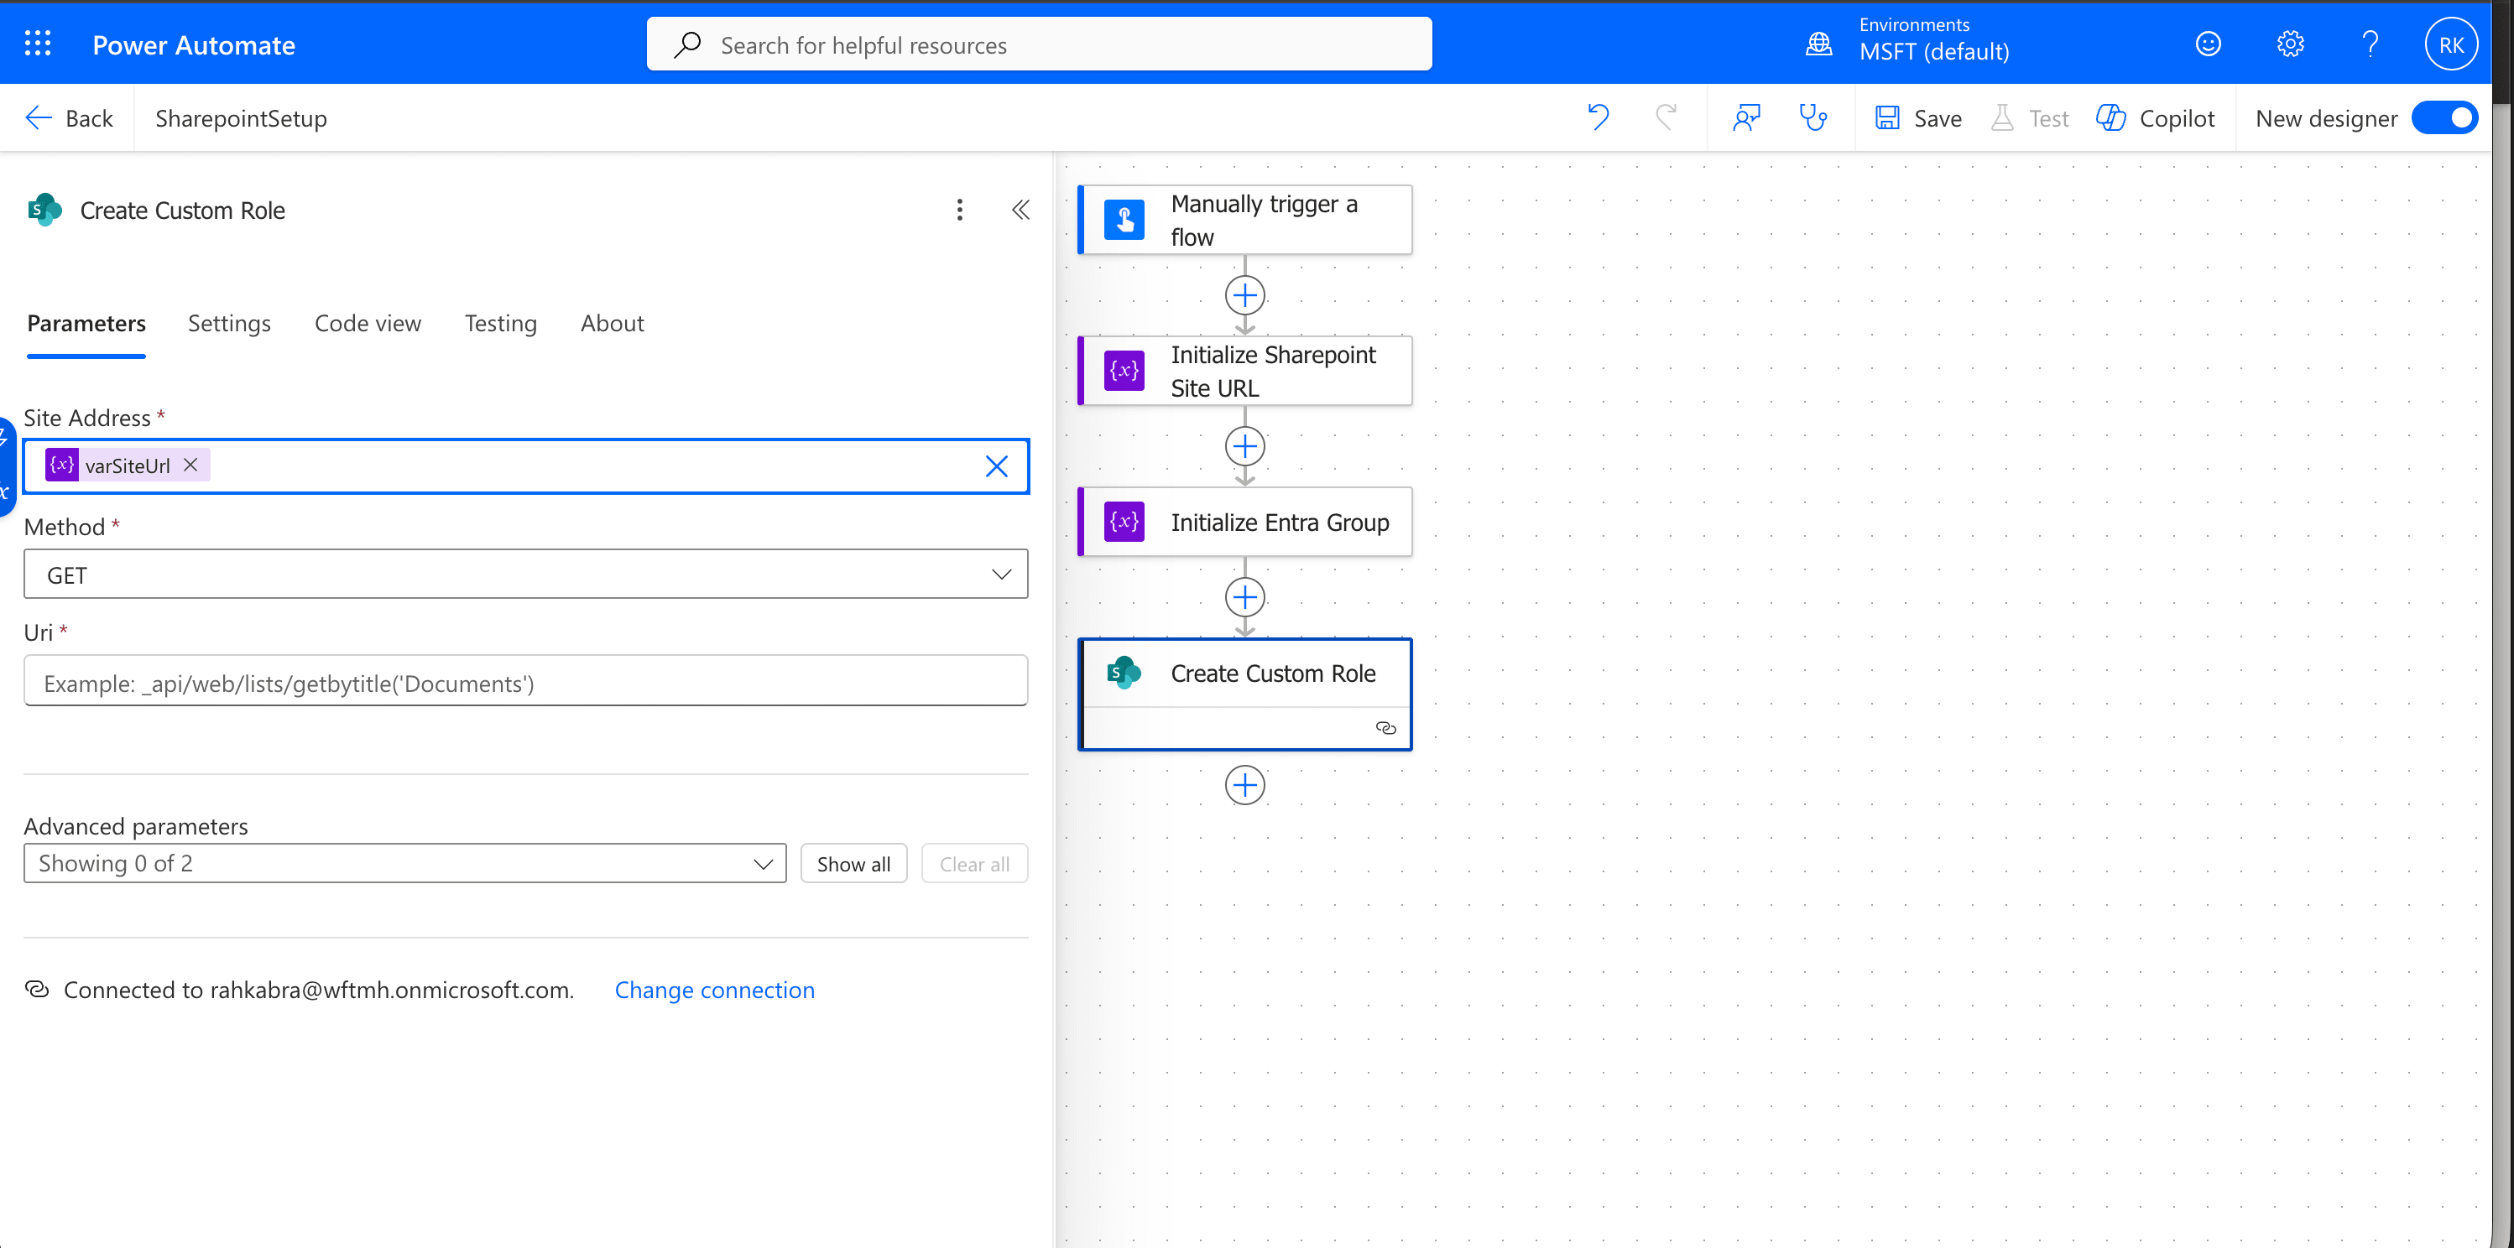Click the Power Automate home title
This screenshot has height=1248, width=2514.
193,45
